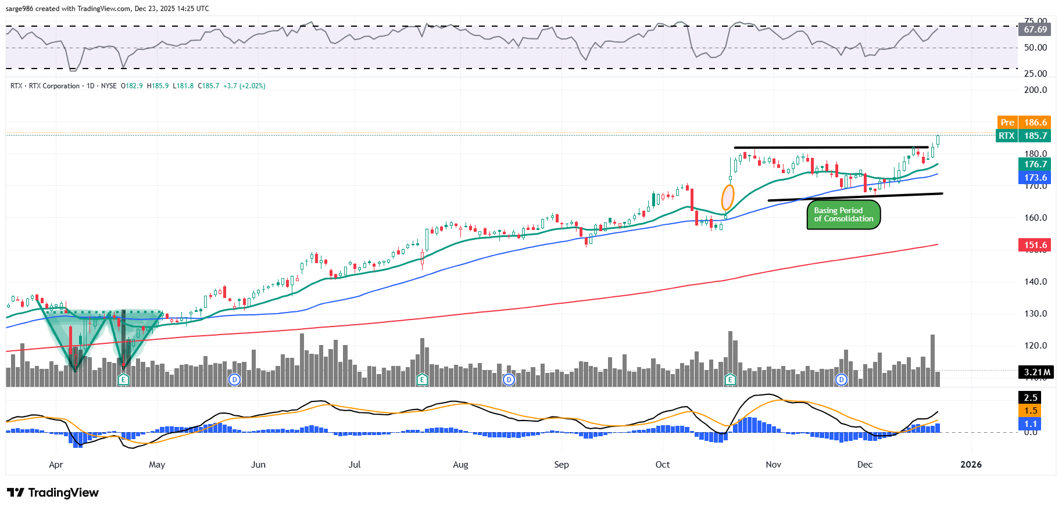Click the dividend D marker in May
Screen dimensions: 1062x510
click(x=234, y=380)
